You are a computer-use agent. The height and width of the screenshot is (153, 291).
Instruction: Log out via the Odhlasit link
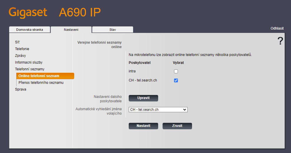pos(277,28)
